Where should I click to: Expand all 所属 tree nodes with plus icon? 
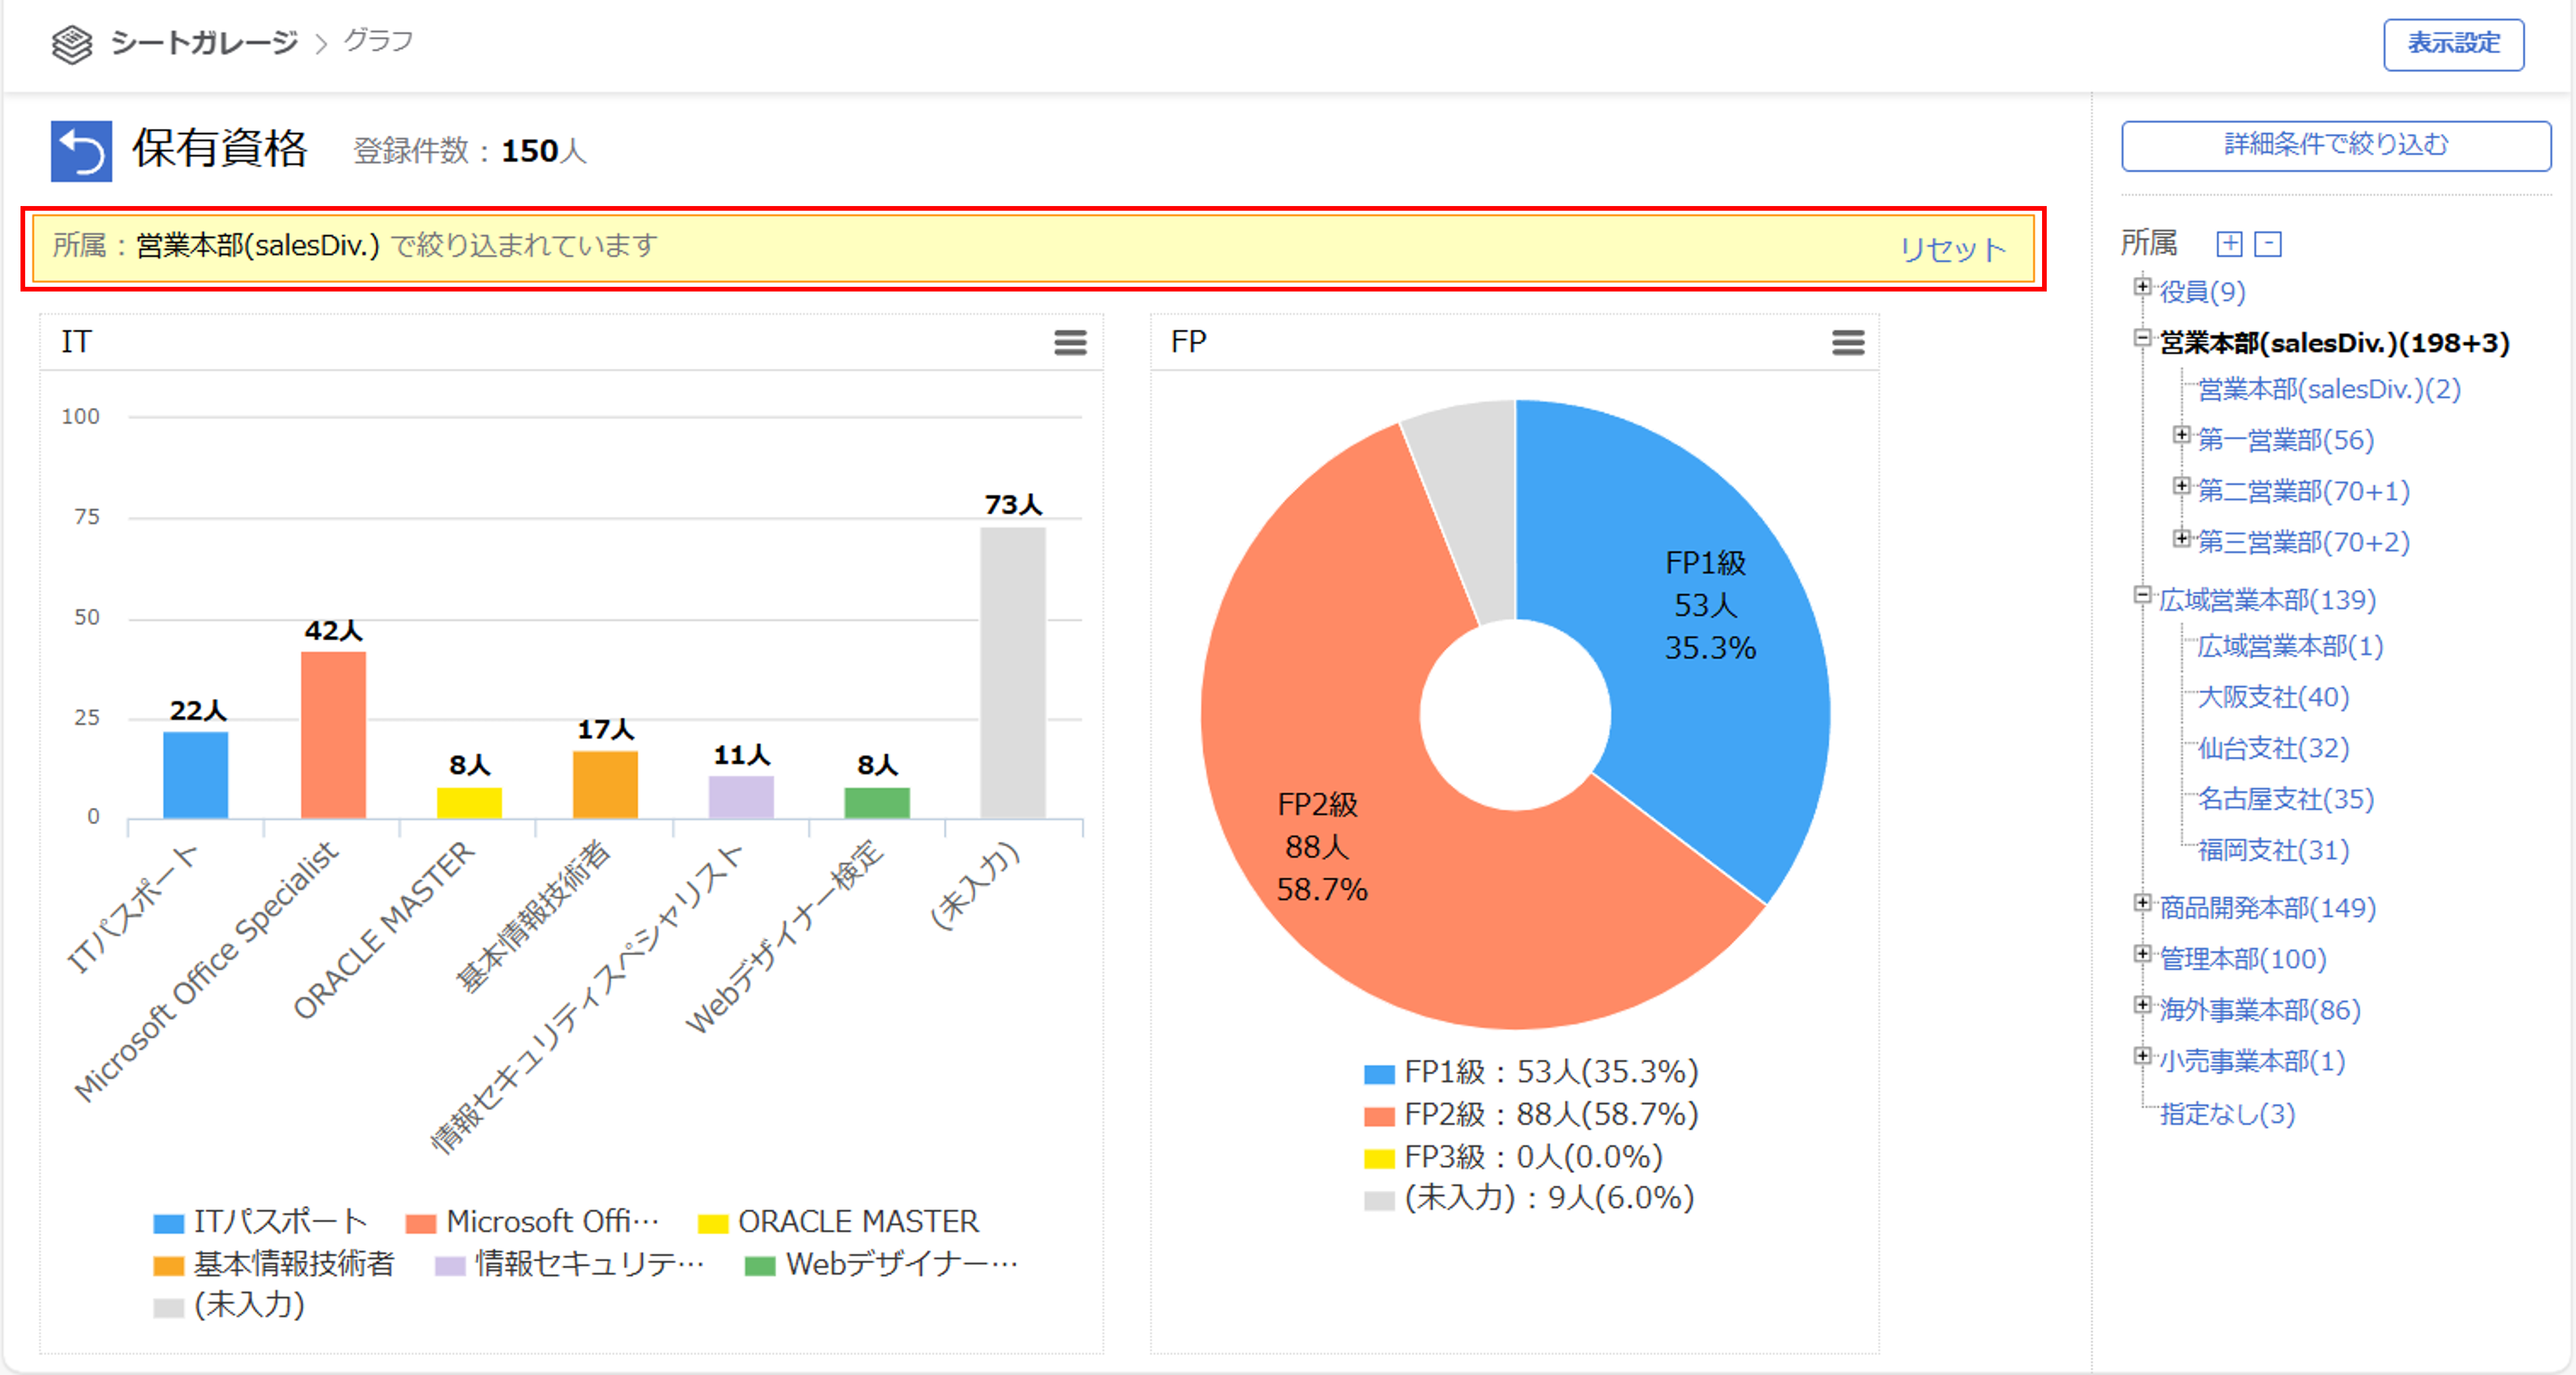click(2229, 244)
